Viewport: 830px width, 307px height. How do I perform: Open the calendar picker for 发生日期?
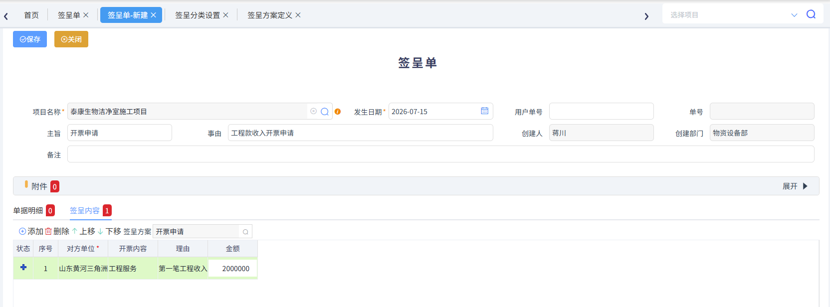(484, 111)
